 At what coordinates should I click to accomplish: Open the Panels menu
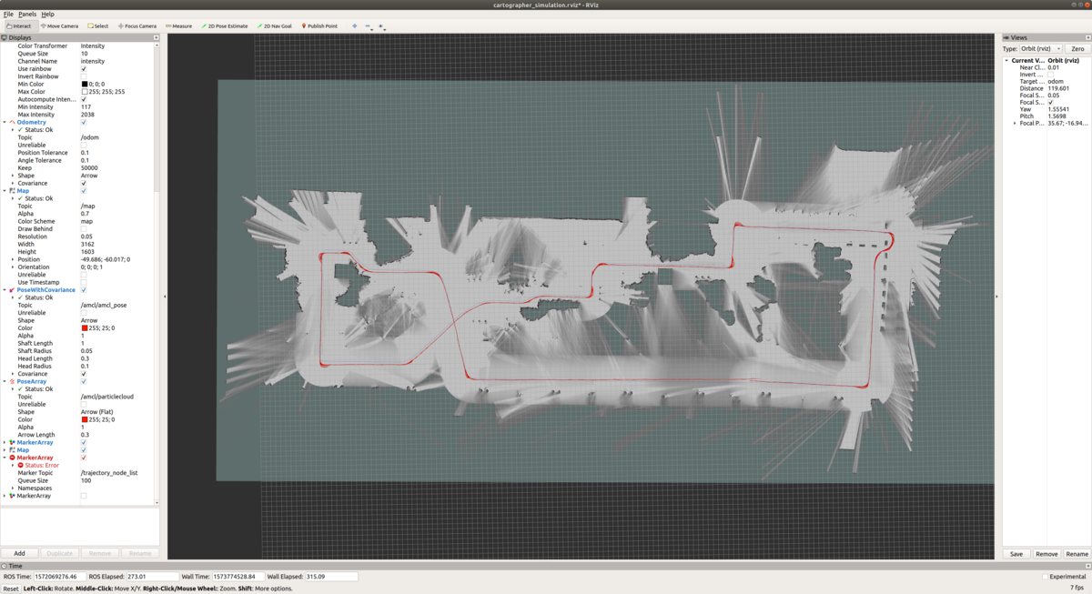27,15
